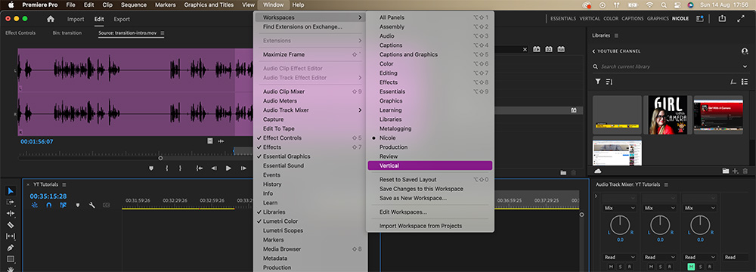Open third track Read automation dropdown
Image resolution: width=756 pixels, height=272 pixels.
[699, 257]
